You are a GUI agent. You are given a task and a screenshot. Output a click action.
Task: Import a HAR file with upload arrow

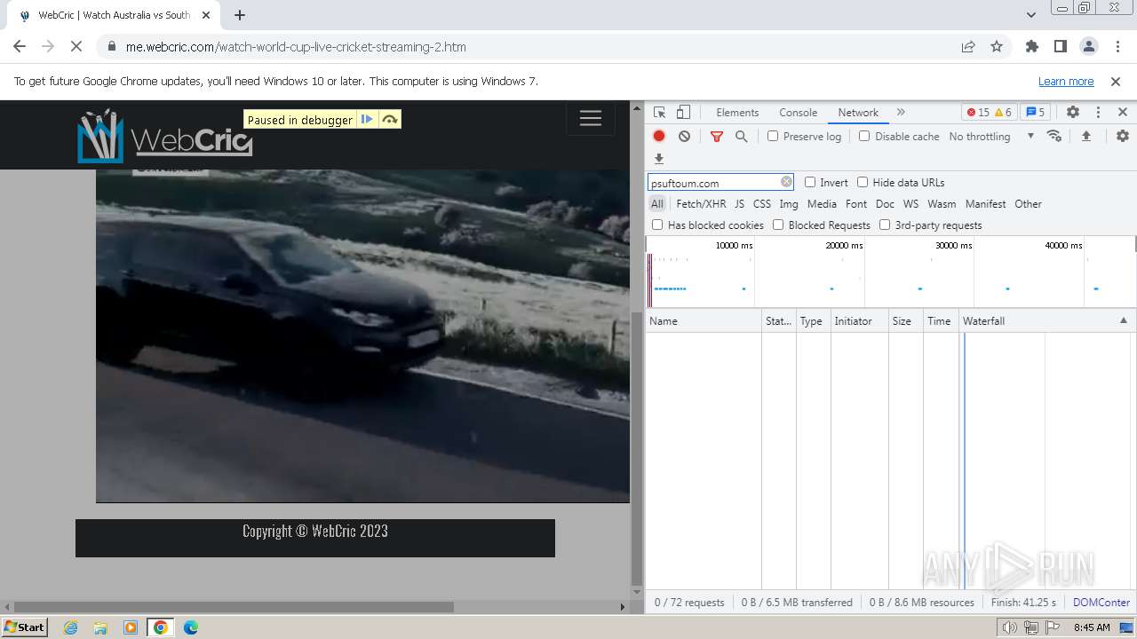1085,136
